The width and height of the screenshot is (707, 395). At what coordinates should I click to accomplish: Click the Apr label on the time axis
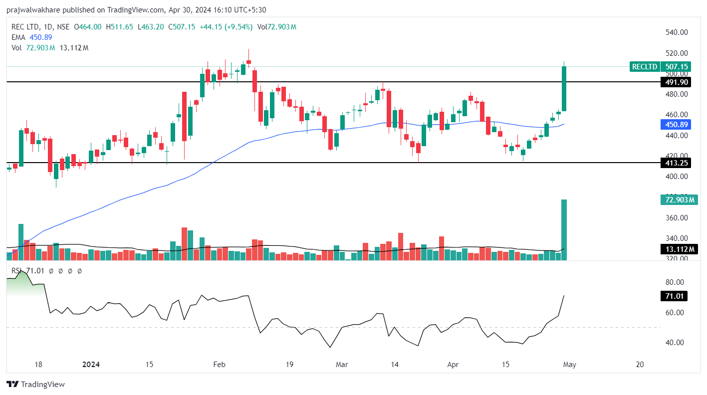coord(453,365)
